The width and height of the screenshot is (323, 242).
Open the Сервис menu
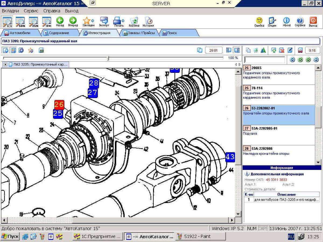[31, 11]
